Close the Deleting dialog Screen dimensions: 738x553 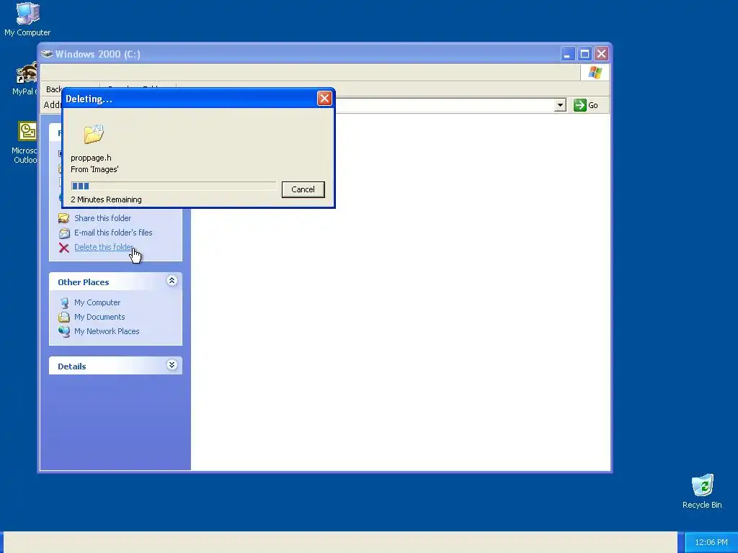click(x=324, y=98)
